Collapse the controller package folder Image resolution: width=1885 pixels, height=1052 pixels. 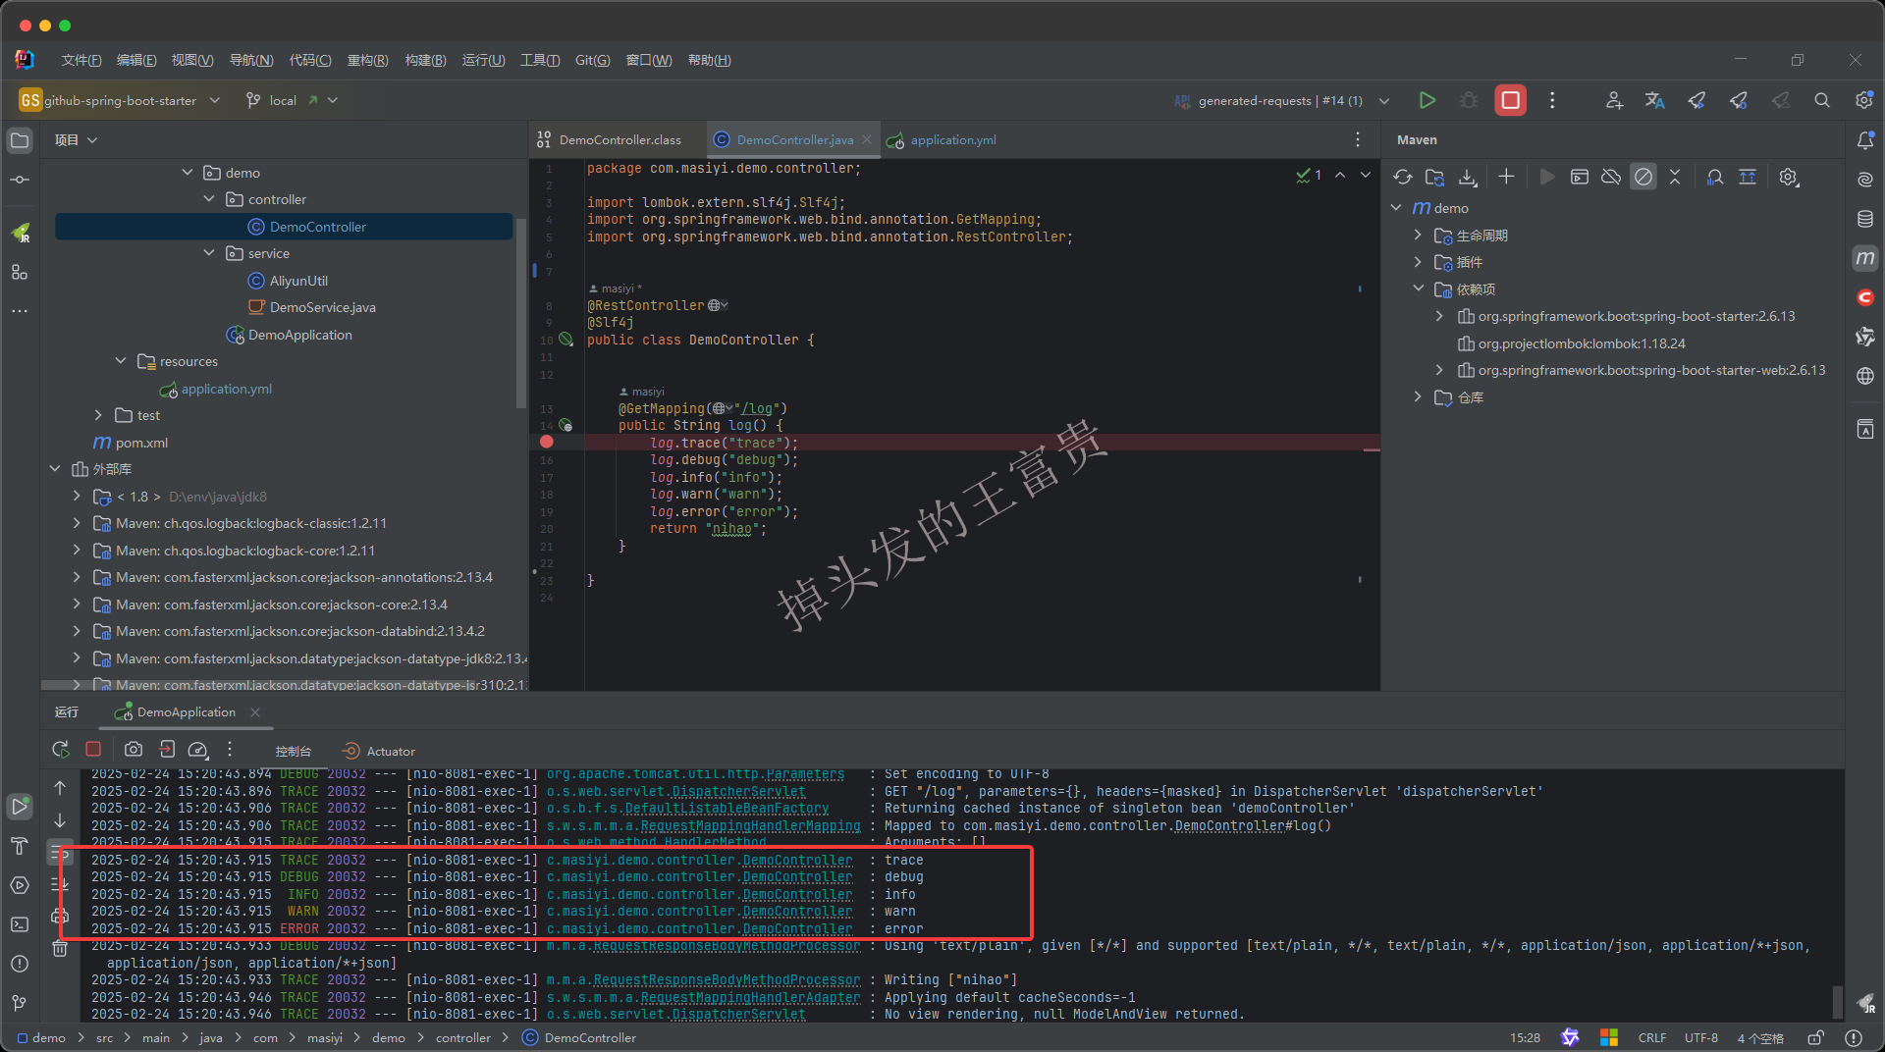pyautogui.click(x=209, y=199)
